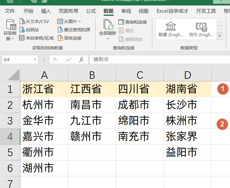This screenshot has height=188, width=230.
Task: Switch to the 开发工具 (Developer) tab
Action: (206, 11)
